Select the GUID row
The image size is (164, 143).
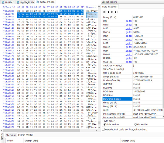(132, 110)
